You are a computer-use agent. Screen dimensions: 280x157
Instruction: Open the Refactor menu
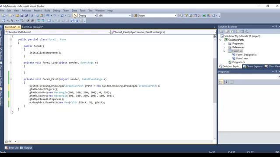(26, 10)
